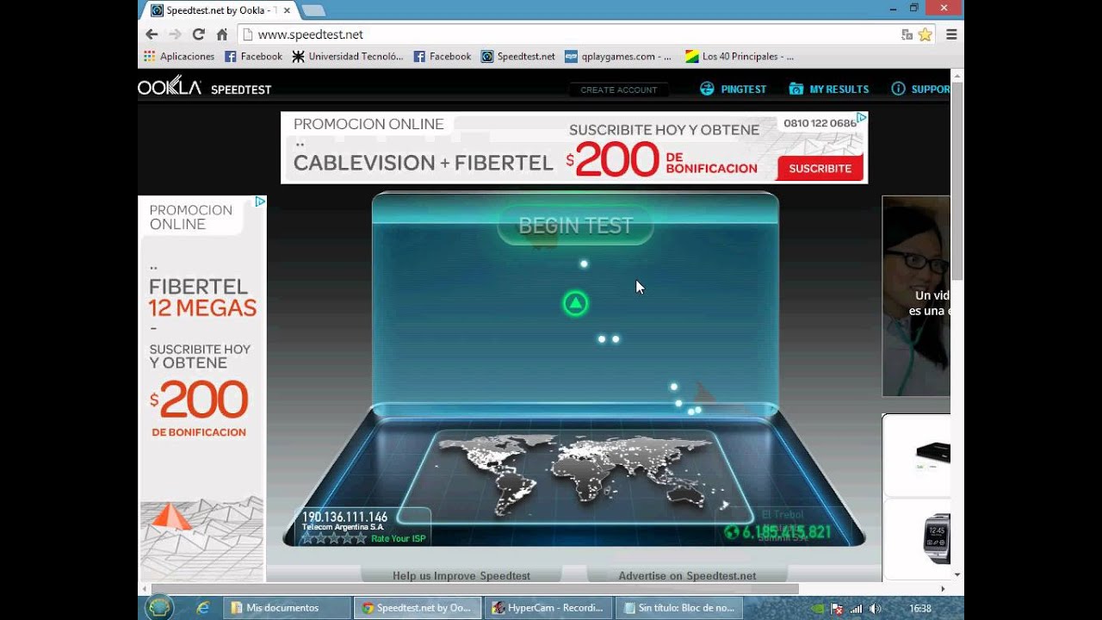Click the taskbar clock showing 16:38
The width and height of the screenshot is (1102, 620).
(920, 608)
